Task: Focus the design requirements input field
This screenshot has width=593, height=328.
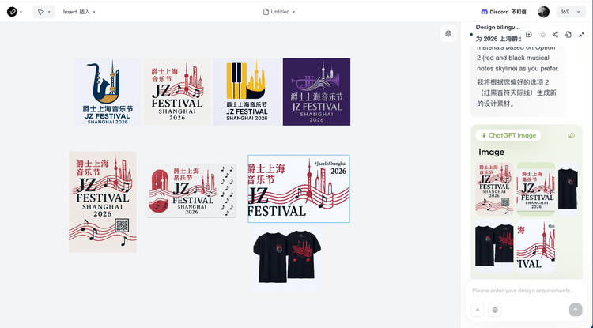Action: (523, 291)
